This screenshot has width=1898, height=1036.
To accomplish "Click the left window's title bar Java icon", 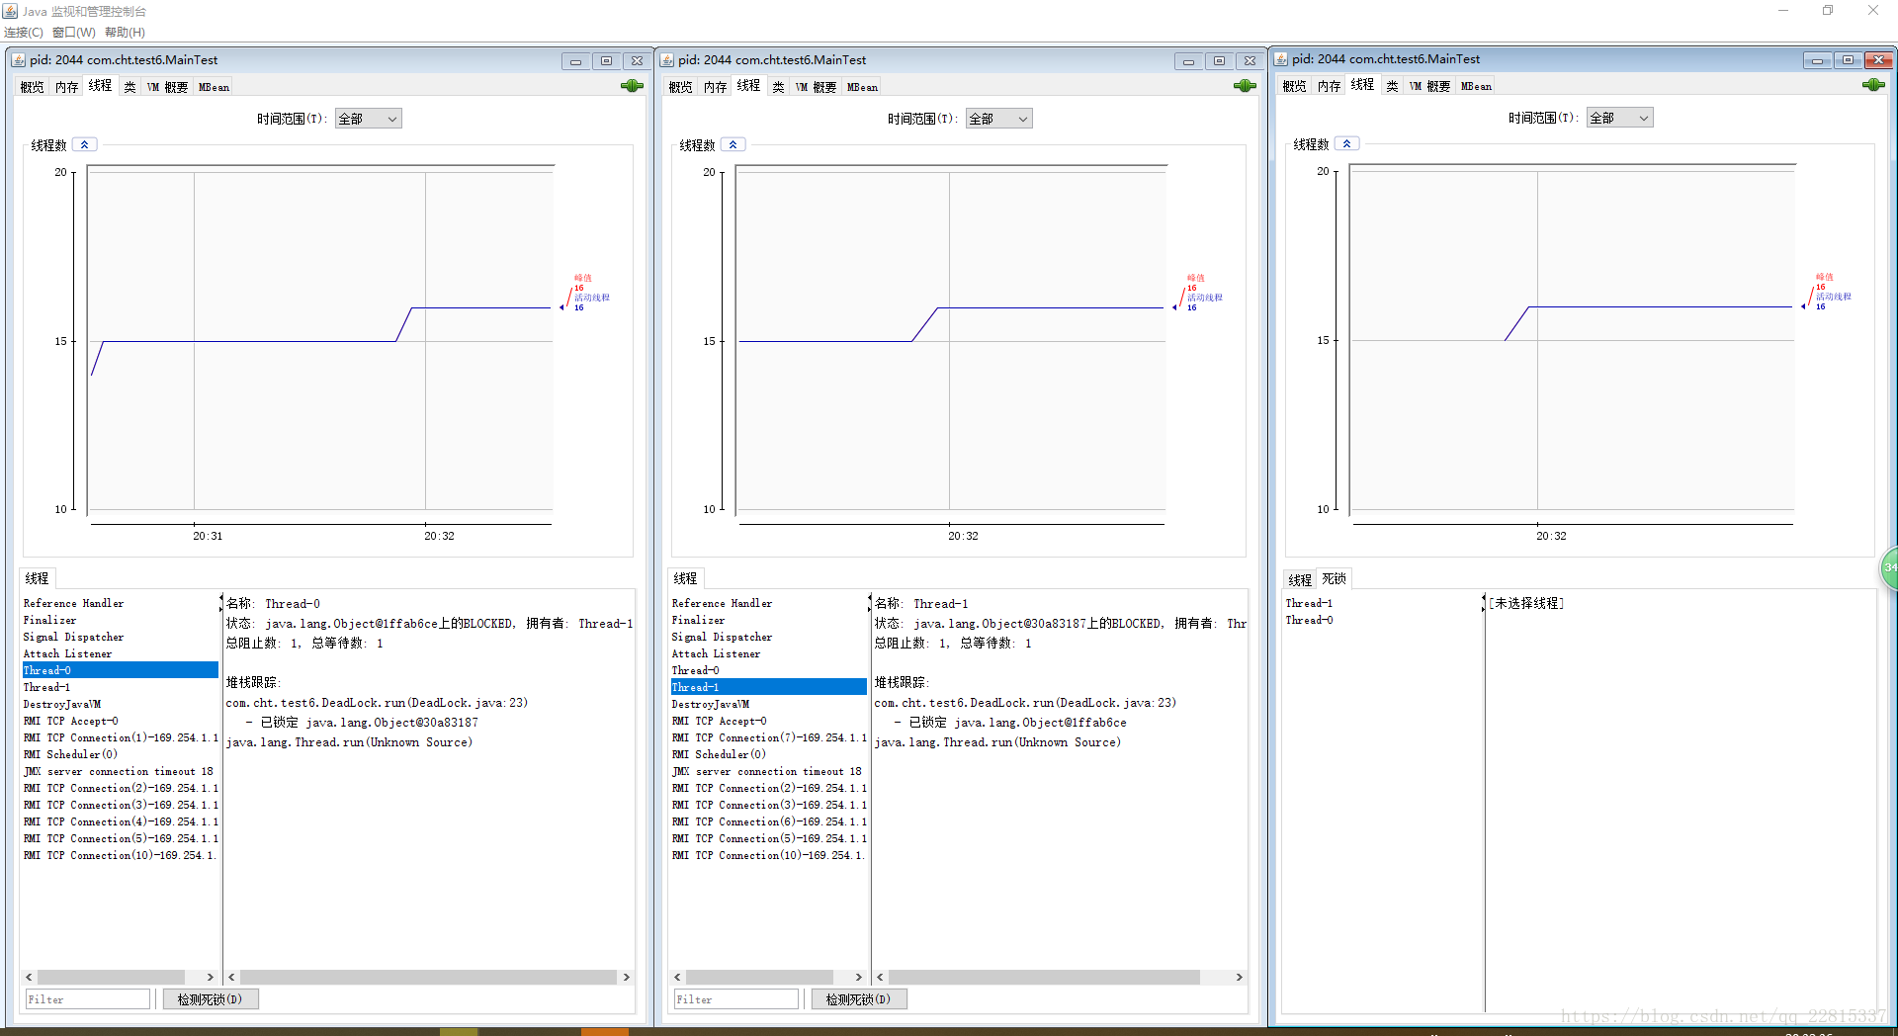I will 19,60.
